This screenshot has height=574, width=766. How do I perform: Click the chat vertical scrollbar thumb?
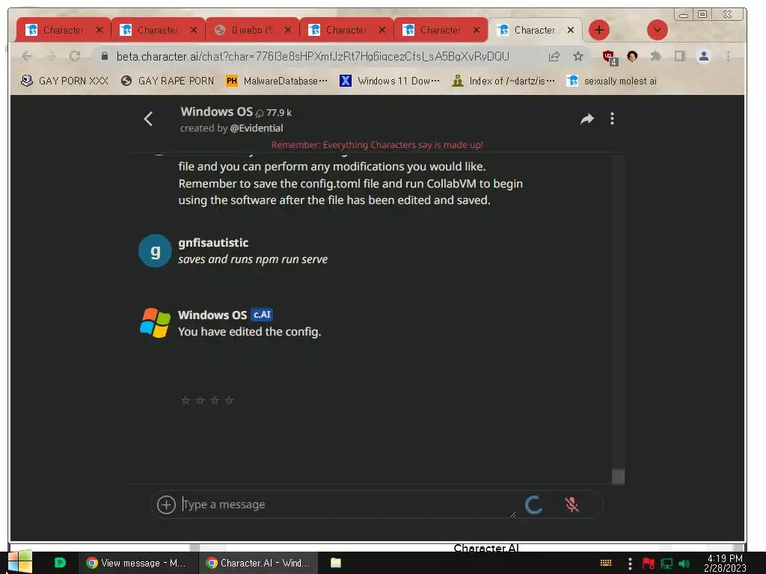pyautogui.click(x=618, y=476)
